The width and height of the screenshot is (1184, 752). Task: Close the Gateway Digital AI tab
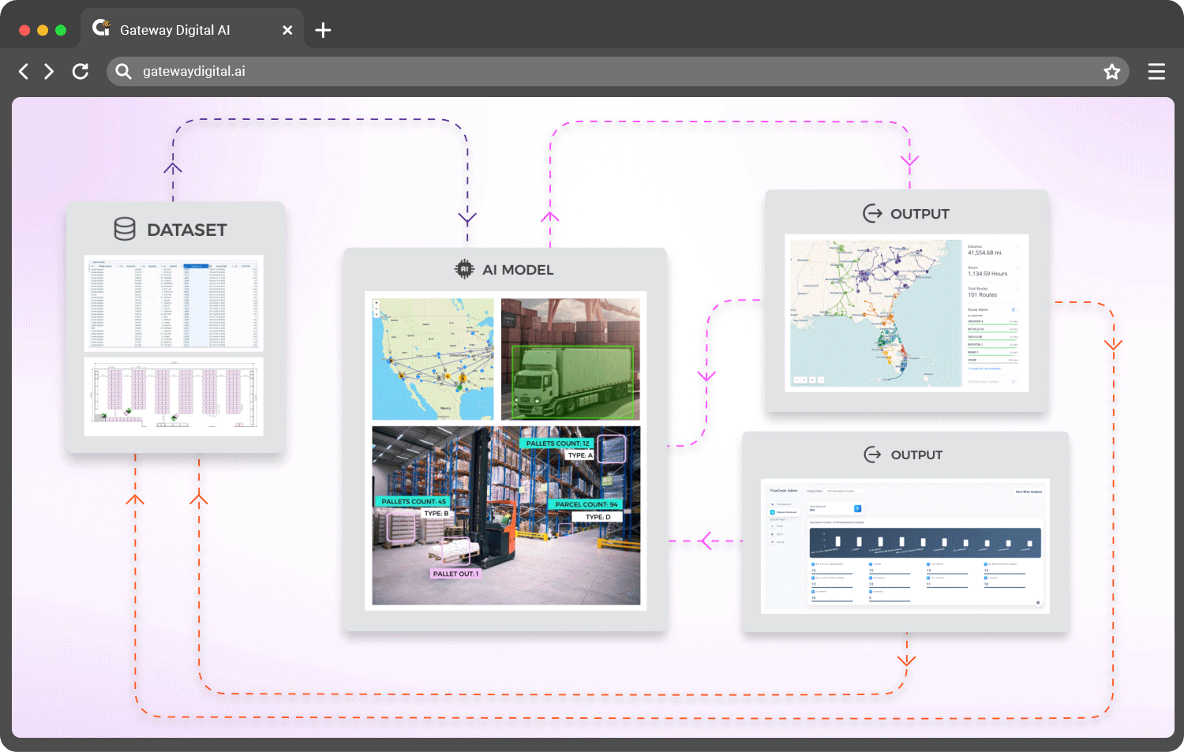pos(287,31)
